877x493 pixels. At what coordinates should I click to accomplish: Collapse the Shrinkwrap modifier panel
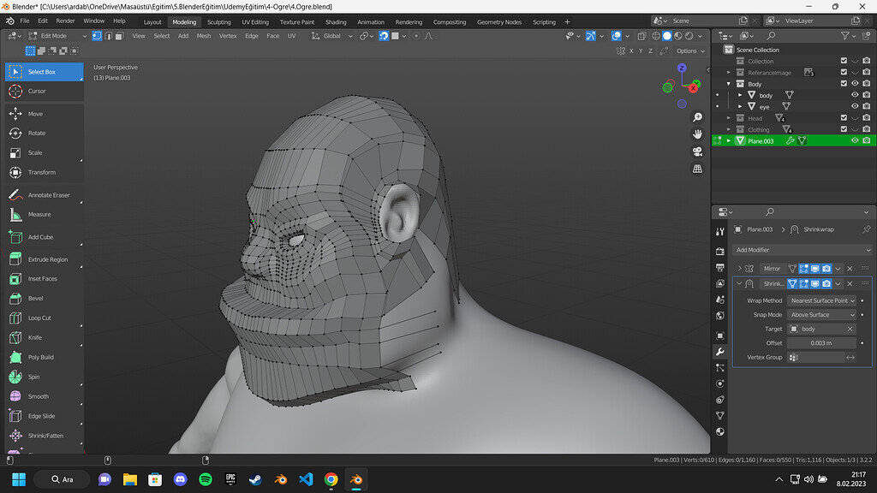[739, 283]
